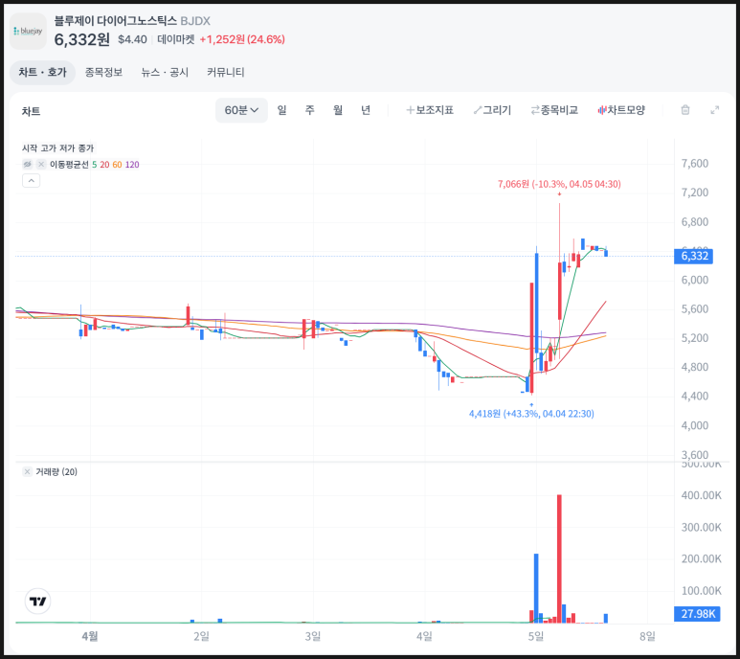The image size is (740, 659).
Task: Click the 시작 고가 저가 종가 legend
Action: (x=58, y=148)
